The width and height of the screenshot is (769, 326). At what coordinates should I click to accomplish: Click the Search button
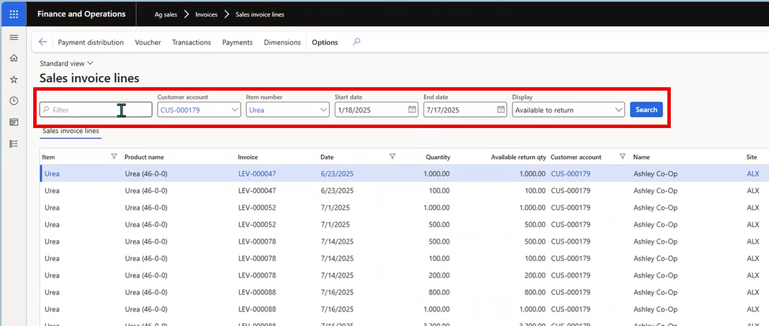tap(647, 109)
